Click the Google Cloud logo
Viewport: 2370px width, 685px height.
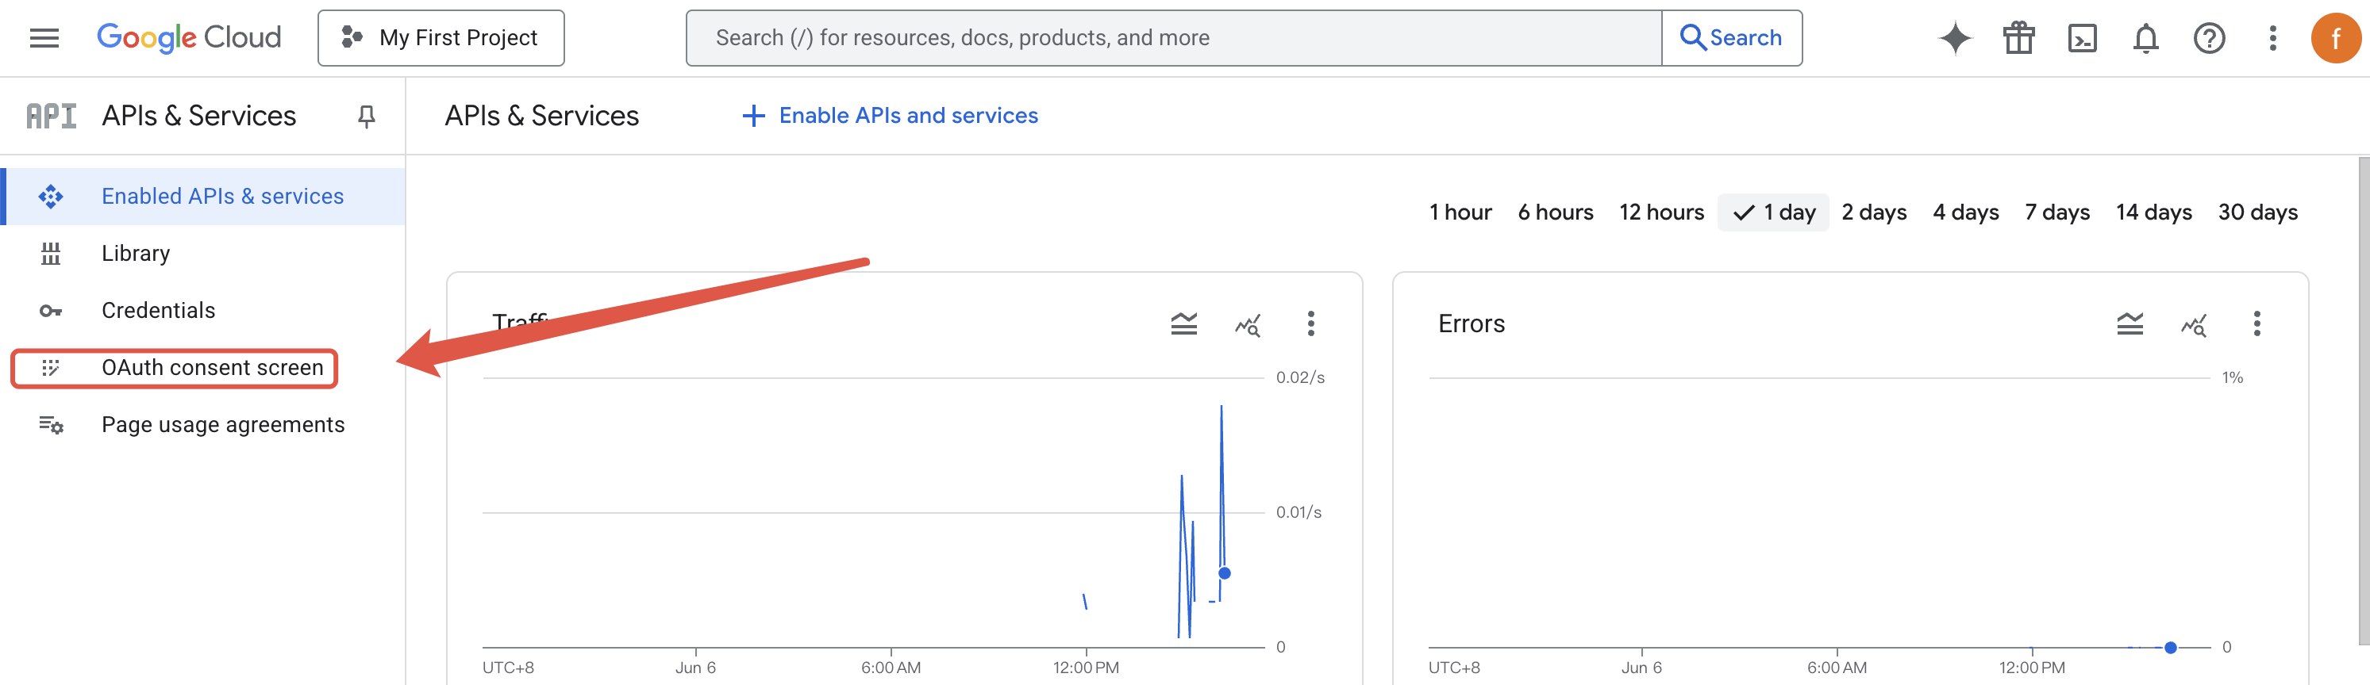pyautogui.click(x=189, y=38)
